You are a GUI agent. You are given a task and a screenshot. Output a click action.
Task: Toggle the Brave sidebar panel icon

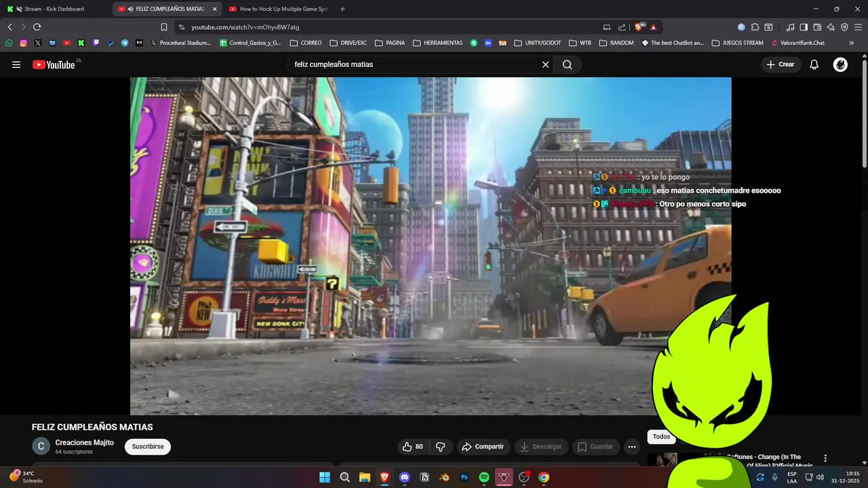click(804, 27)
